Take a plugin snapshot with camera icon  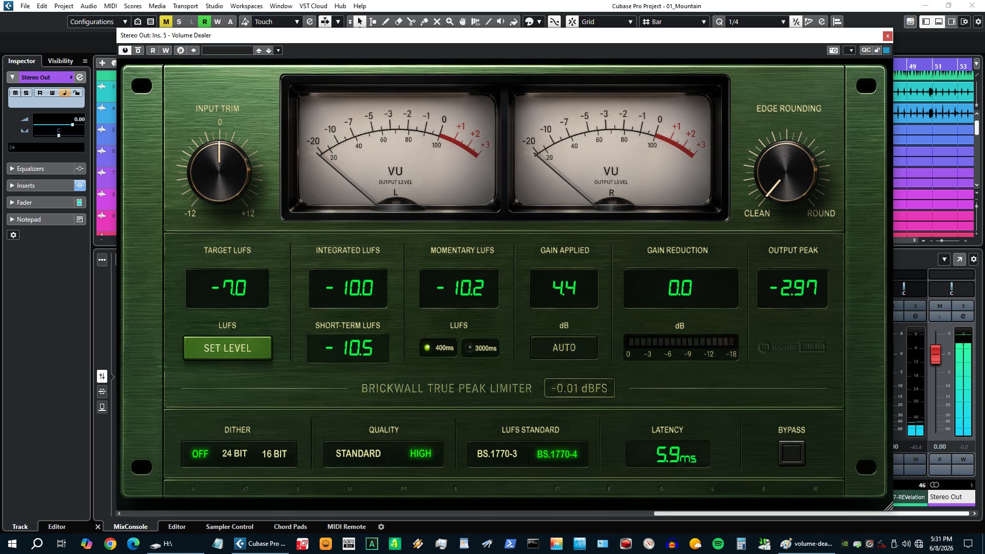pos(834,50)
